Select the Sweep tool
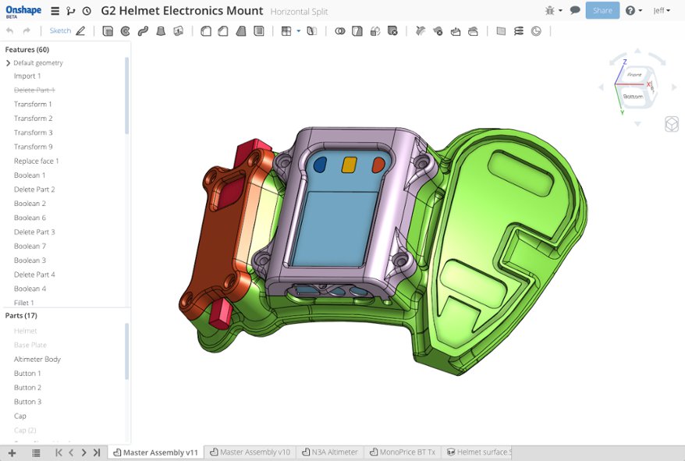The width and height of the screenshot is (685, 461). pyautogui.click(x=144, y=31)
